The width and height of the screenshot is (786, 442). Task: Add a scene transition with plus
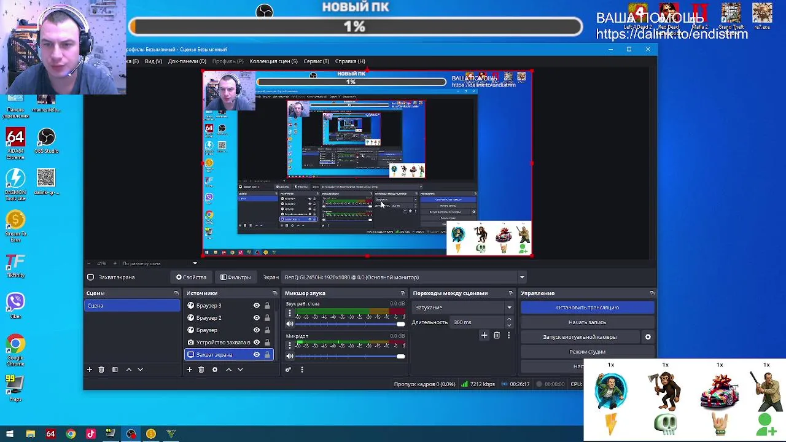pyautogui.click(x=484, y=335)
